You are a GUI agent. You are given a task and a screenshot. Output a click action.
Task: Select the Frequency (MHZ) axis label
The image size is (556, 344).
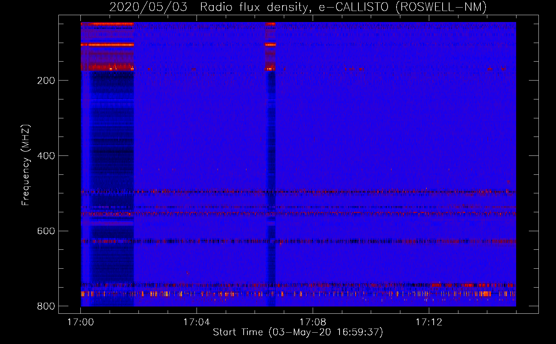pyautogui.click(x=26, y=165)
